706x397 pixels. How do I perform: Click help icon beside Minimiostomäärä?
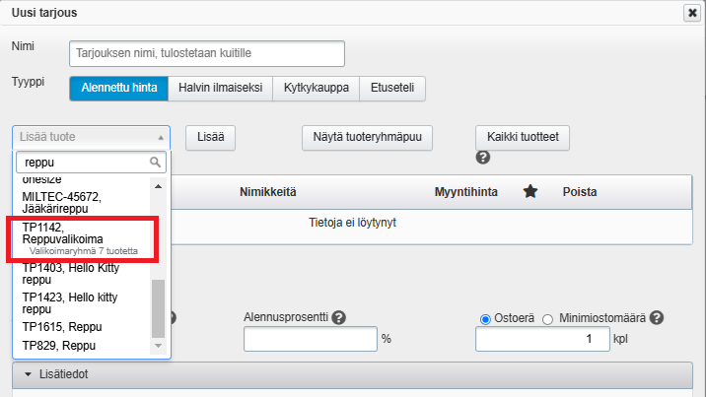click(x=657, y=317)
